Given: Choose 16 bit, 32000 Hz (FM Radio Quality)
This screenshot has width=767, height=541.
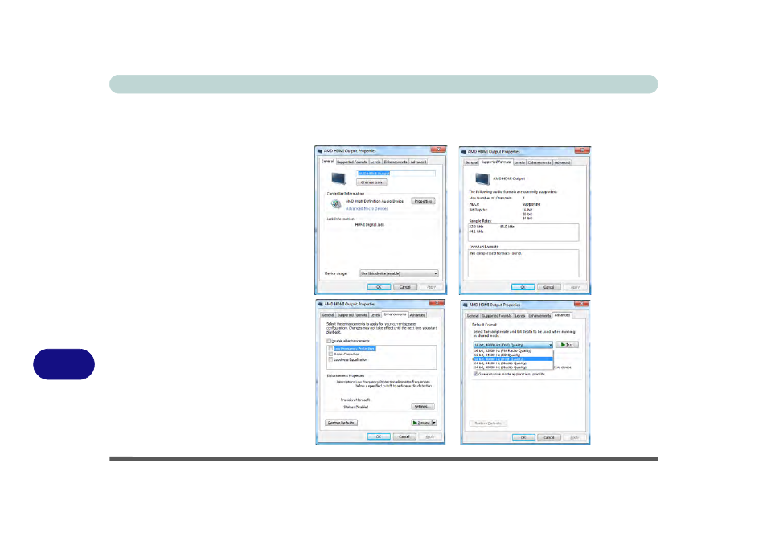Looking at the screenshot, I should [x=513, y=350].
